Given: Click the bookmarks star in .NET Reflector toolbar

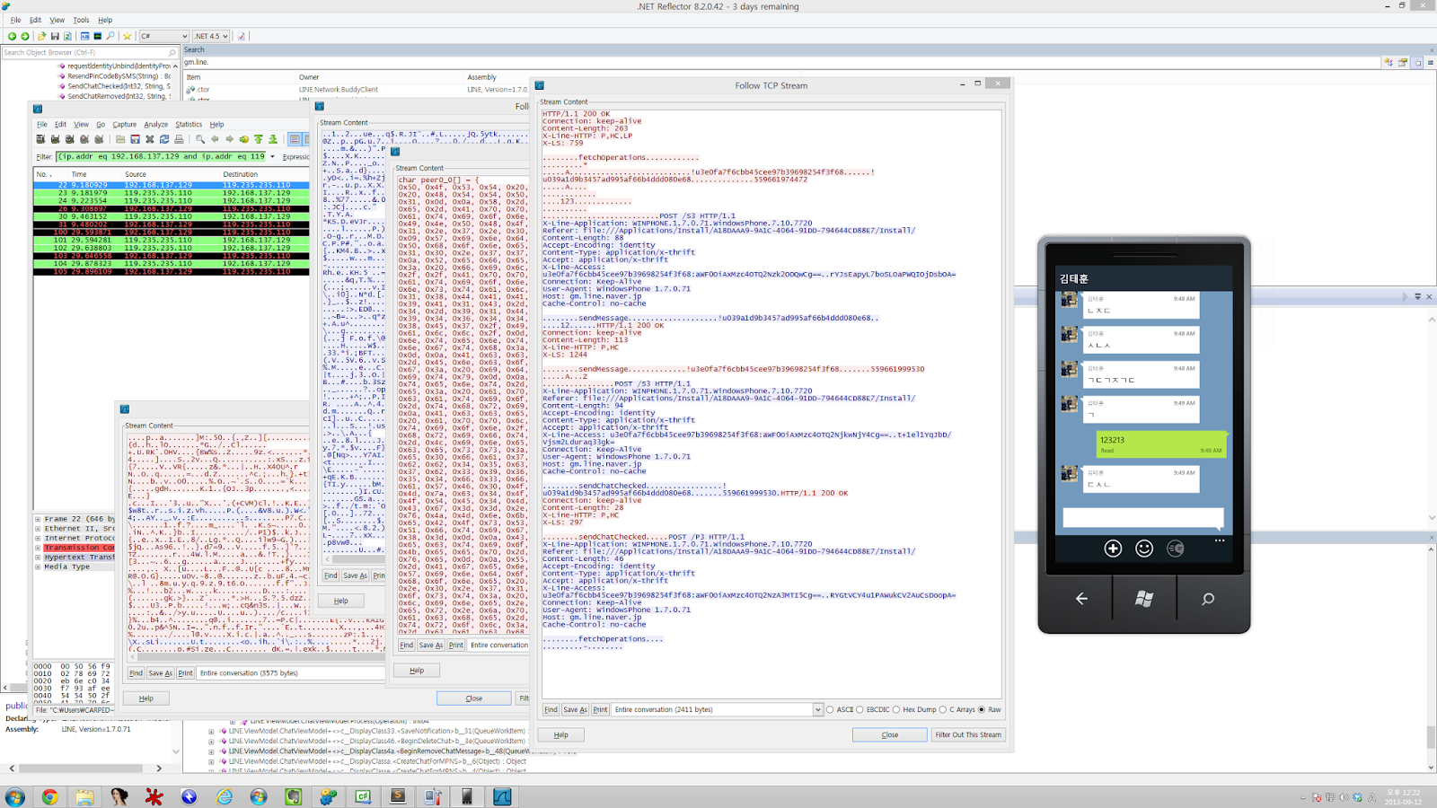Looking at the screenshot, I should pos(128,36).
